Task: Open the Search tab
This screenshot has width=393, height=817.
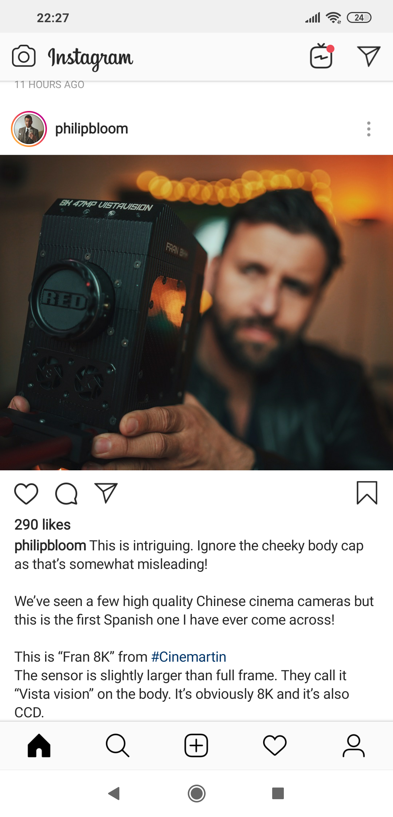Action: pyautogui.click(x=118, y=746)
